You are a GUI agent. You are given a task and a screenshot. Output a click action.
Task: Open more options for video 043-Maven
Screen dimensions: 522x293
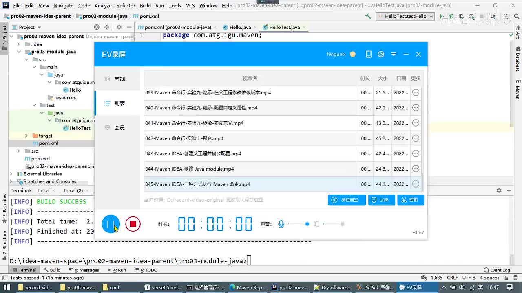(416, 153)
